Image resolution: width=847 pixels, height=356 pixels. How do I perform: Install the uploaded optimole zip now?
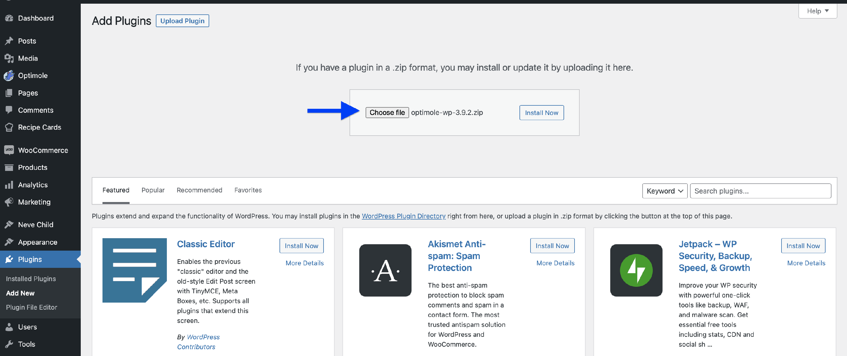pos(541,113)
